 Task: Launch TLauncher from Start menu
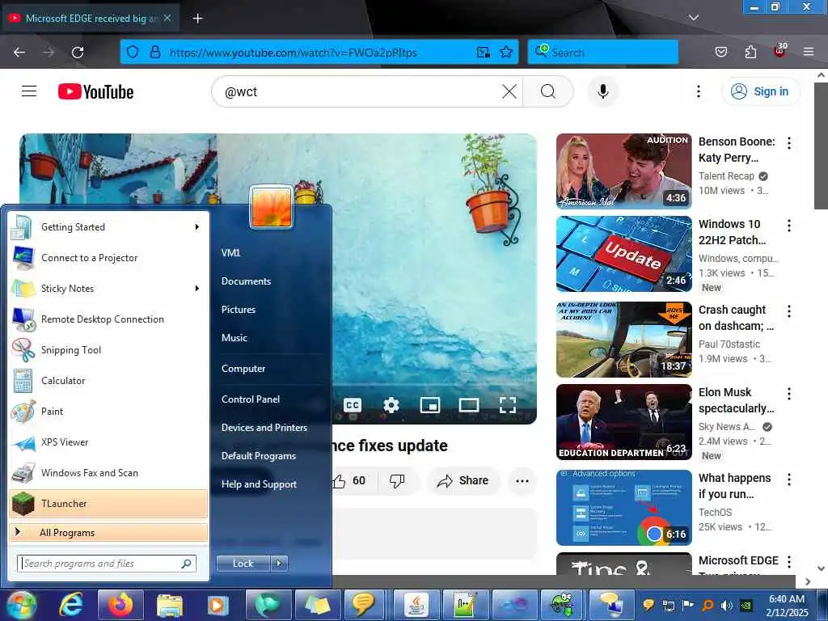point(109,504)
